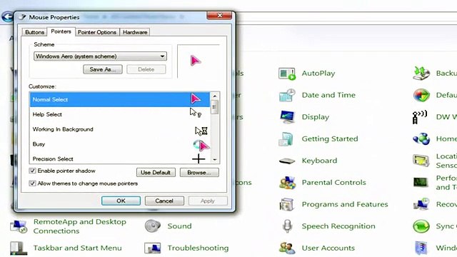Viewport: 457px width, 257px height.
Task: Click the Save As button
Action: point(103,69)
